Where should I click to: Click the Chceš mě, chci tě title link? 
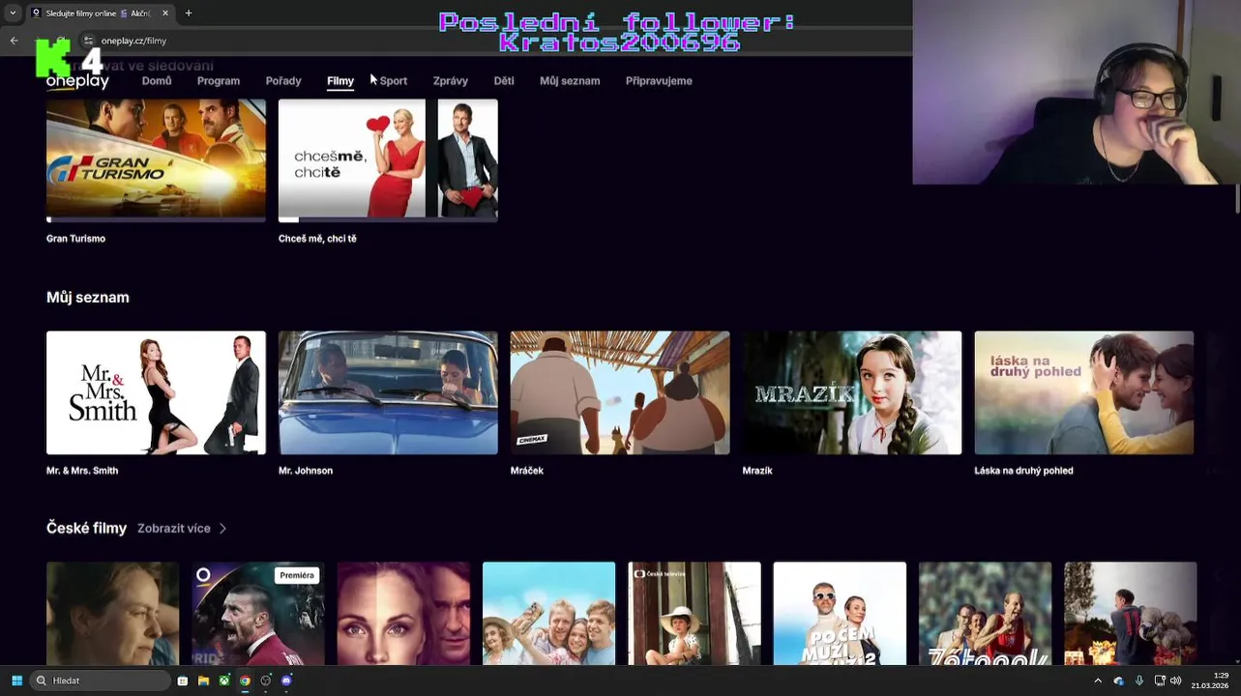(x=317, y=239)
